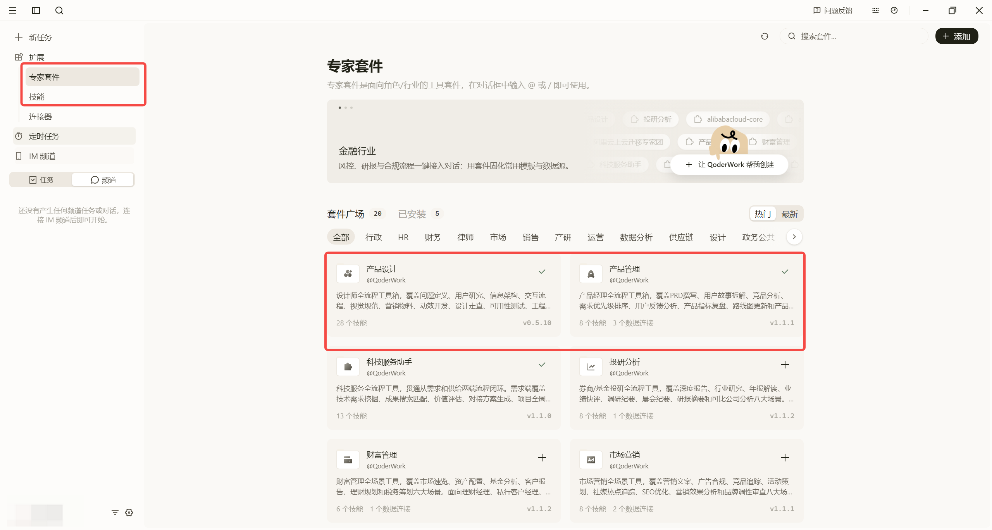Click the alibabacloud-core tag in banner
Screen dimensions: 992x530
pyautogui.click(x=728, y=119)
